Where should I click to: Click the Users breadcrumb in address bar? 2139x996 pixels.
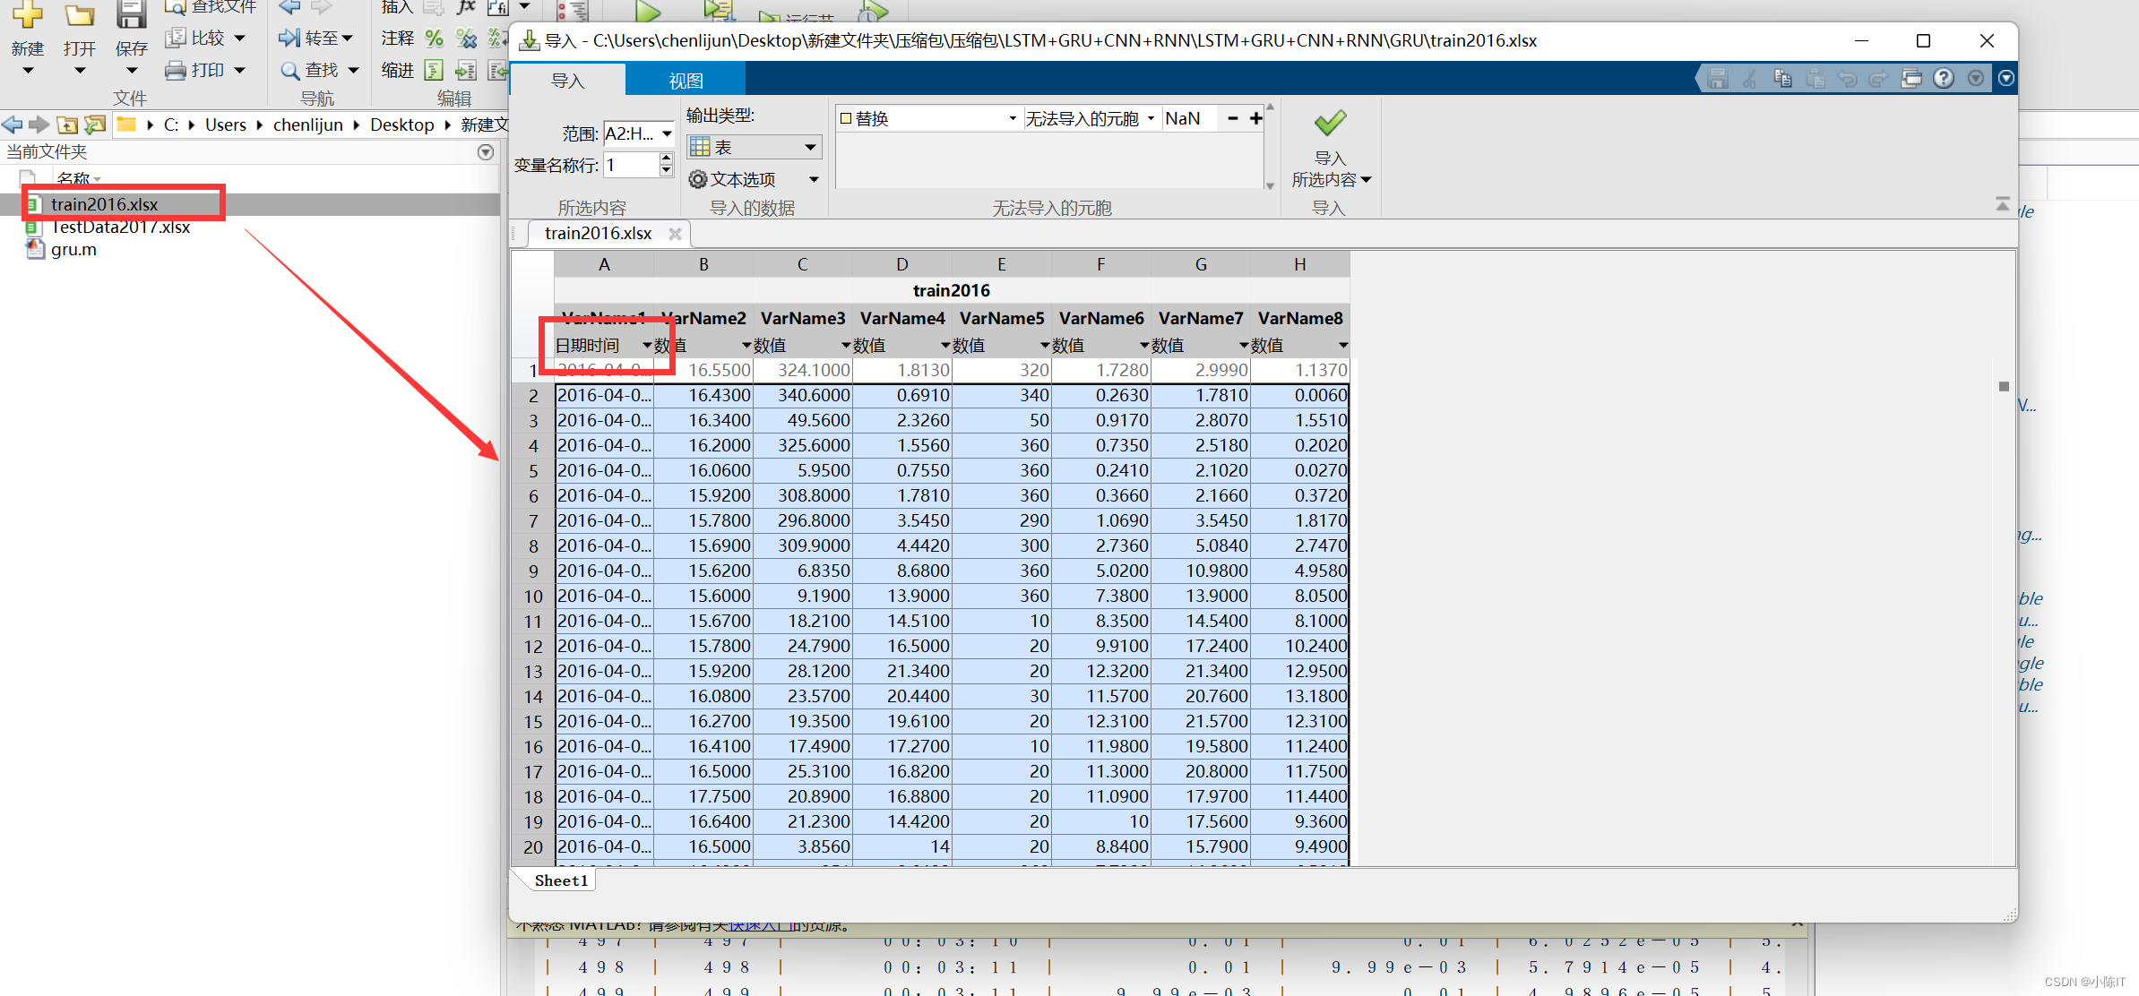[225, 124]
